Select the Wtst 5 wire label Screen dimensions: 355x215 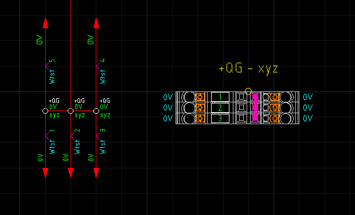(x=52, y=71)
